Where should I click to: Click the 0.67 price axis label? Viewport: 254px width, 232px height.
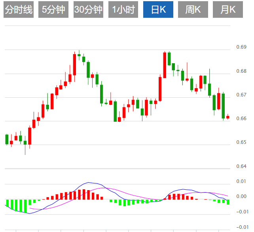241,94
